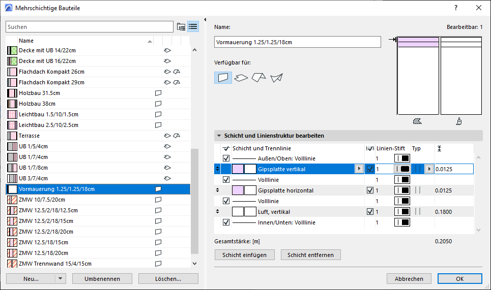The width and height of the screenshot is (491, 290).
Task: Click the Suchen search field
Action: [x=90, y=27]
